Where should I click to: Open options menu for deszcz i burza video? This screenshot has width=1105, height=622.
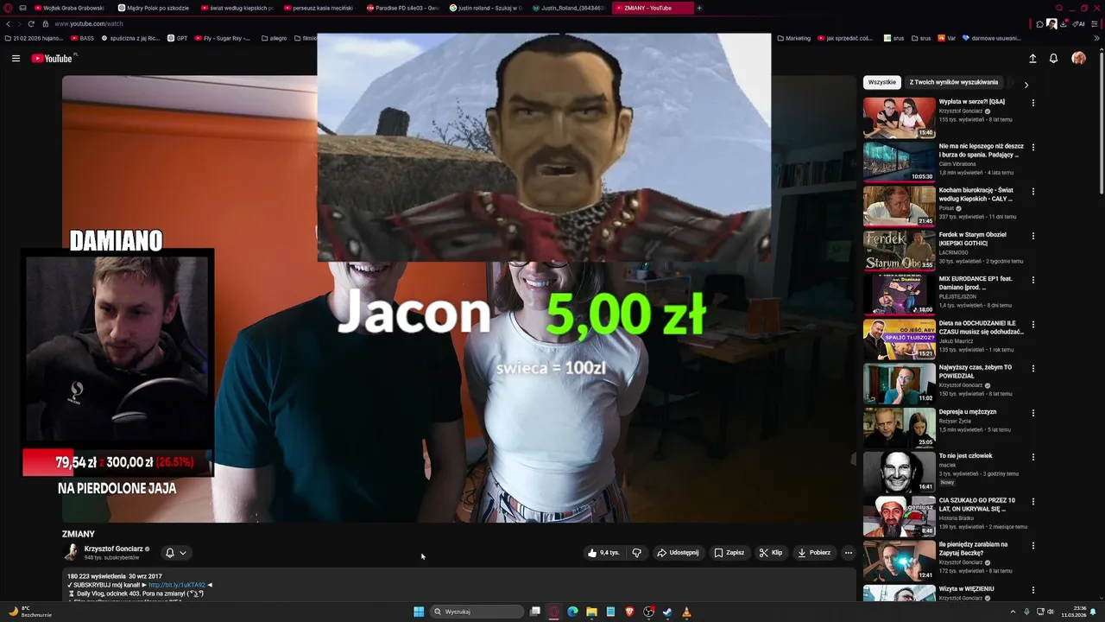point(1032,147)
